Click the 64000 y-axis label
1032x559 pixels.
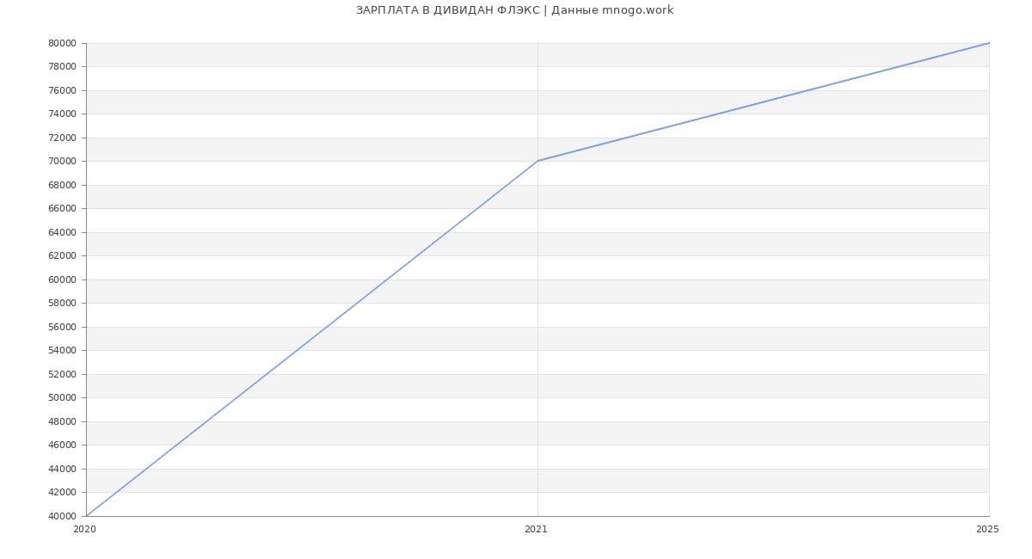62,232
